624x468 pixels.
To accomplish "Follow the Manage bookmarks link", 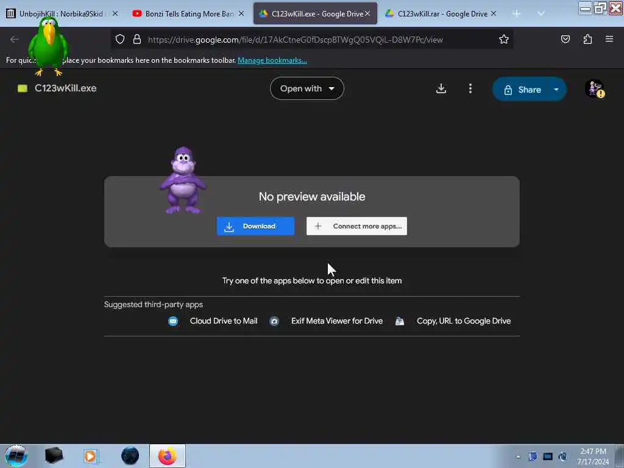I will pyautogui.click(x=272, y=60).
